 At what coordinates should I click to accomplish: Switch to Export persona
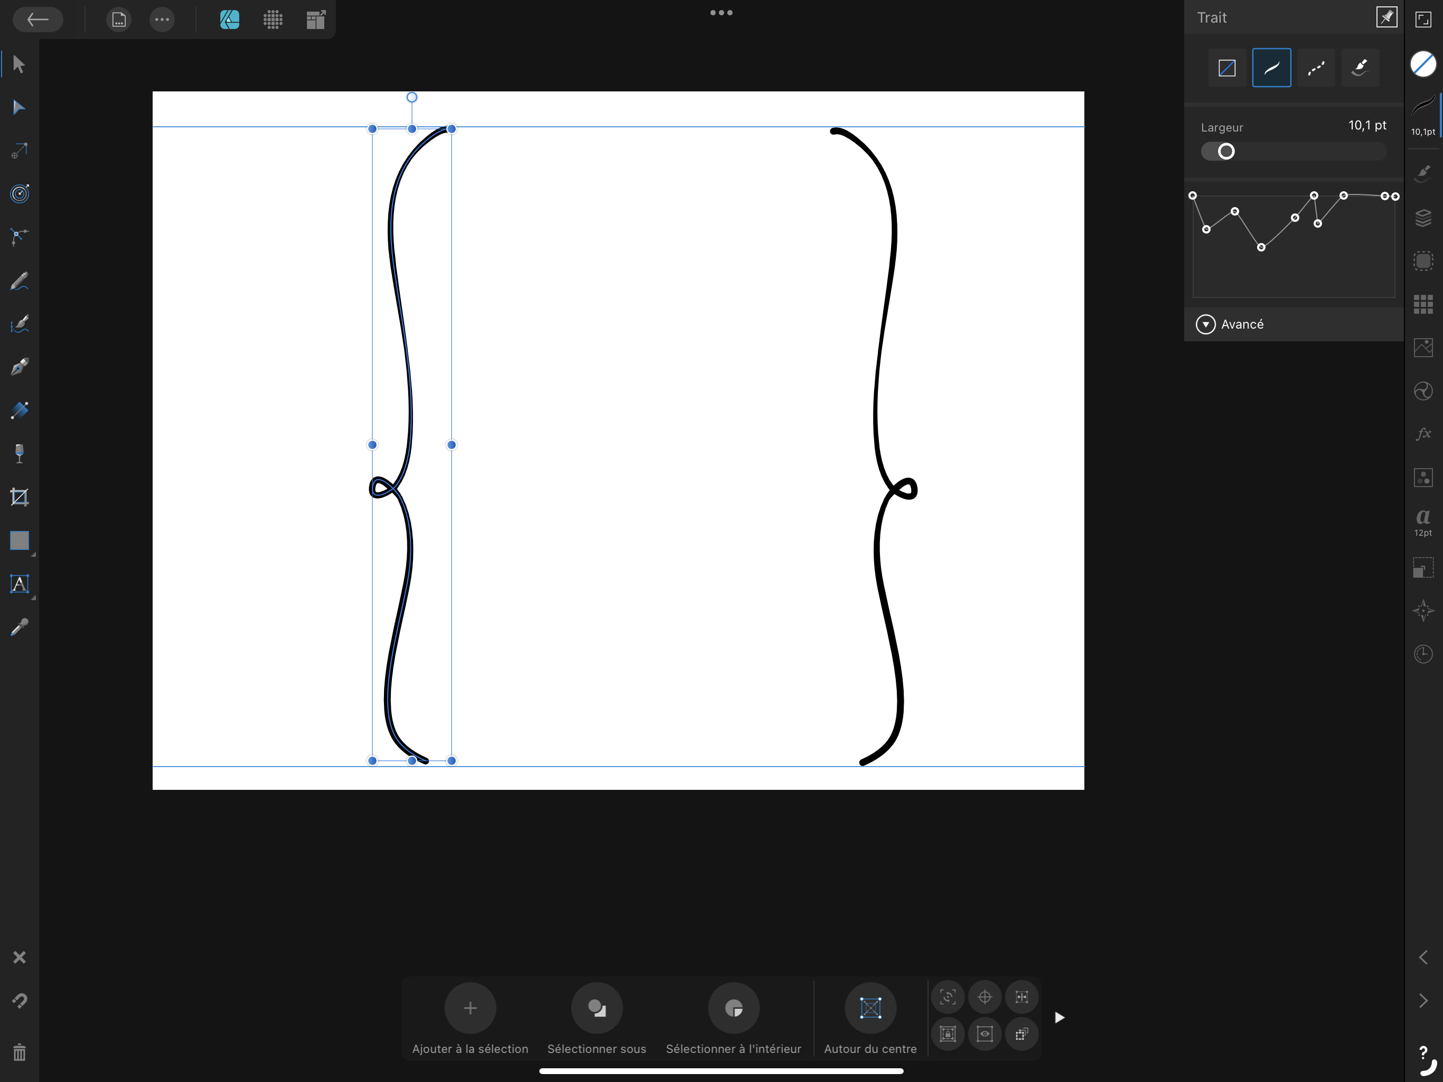click(316, 20)
